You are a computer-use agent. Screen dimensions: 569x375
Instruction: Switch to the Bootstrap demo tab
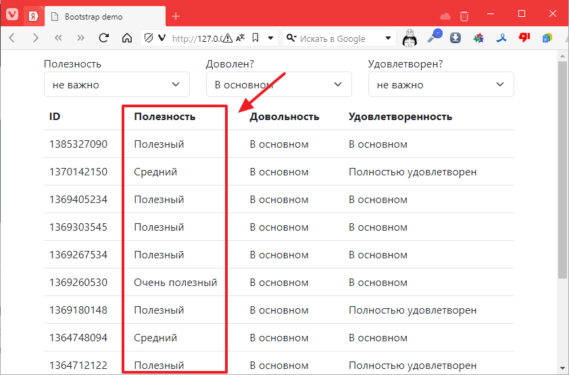(x=101, y=17)
